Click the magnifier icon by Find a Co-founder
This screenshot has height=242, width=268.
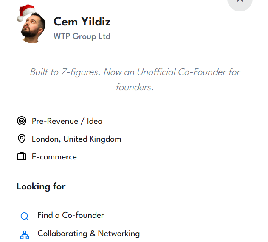coord(25,216)
